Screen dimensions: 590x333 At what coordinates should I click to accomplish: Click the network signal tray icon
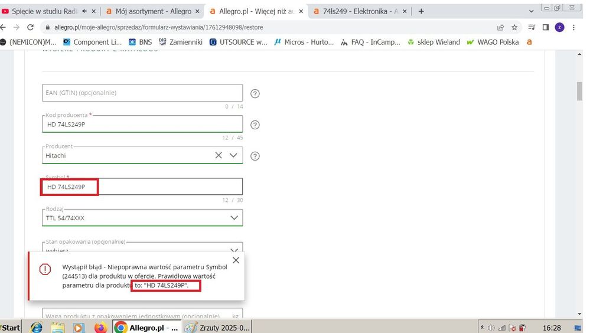click(x=501, y=328)
